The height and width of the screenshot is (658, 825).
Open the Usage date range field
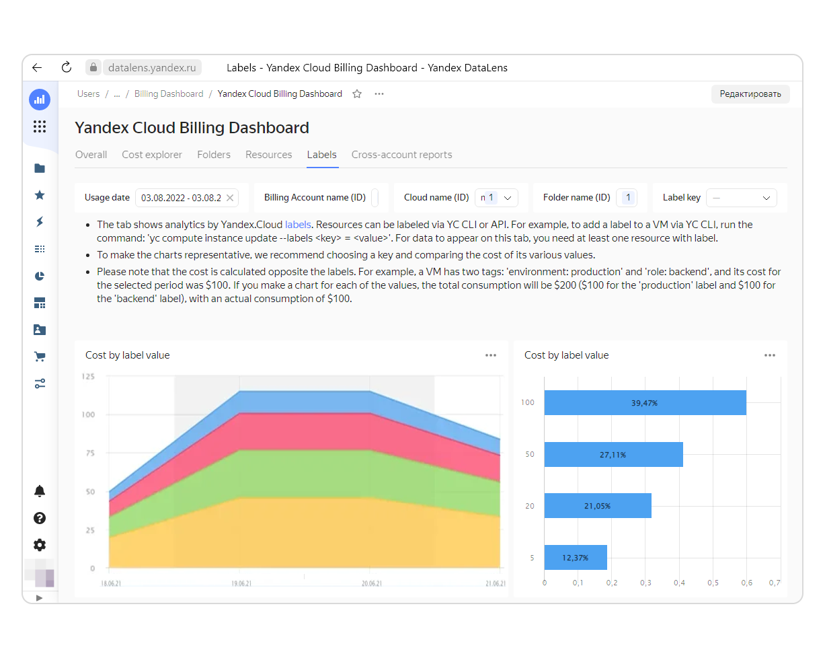(x=187, y=198)
